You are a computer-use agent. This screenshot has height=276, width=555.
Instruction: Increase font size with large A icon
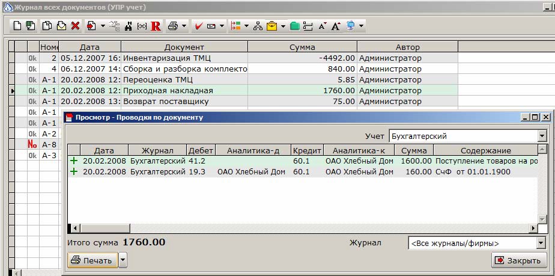coord(336,26)
